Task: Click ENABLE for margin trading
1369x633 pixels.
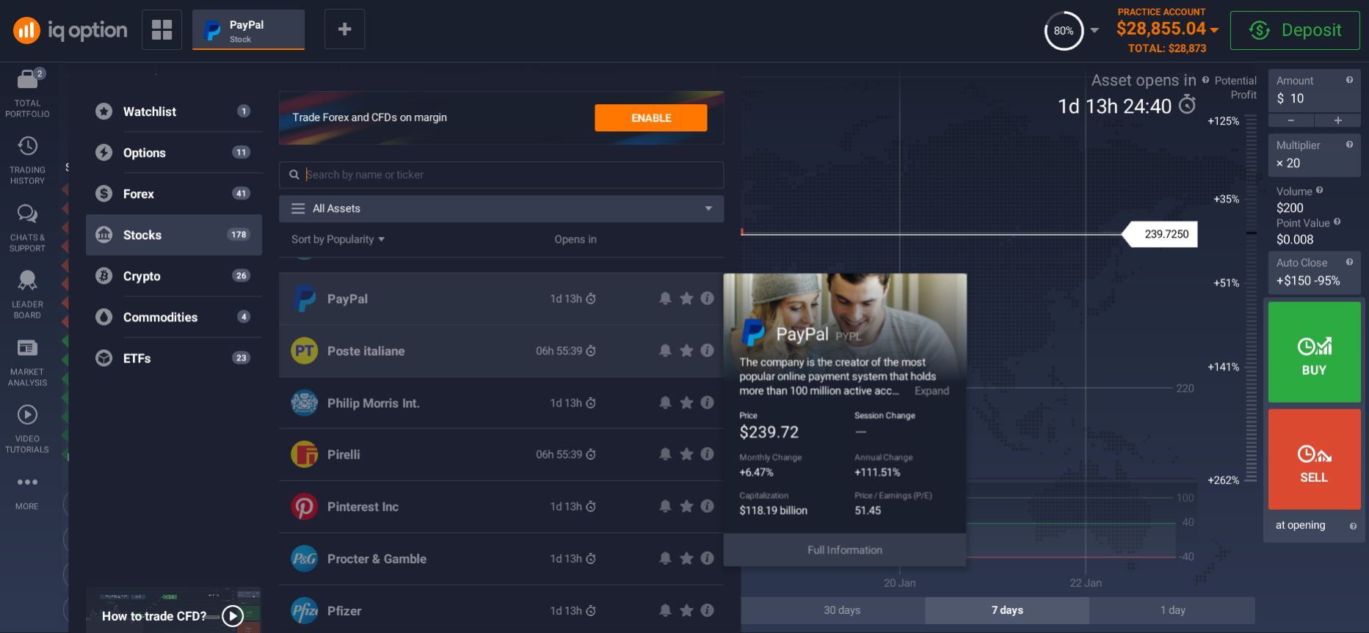Action: pos(651,118)
